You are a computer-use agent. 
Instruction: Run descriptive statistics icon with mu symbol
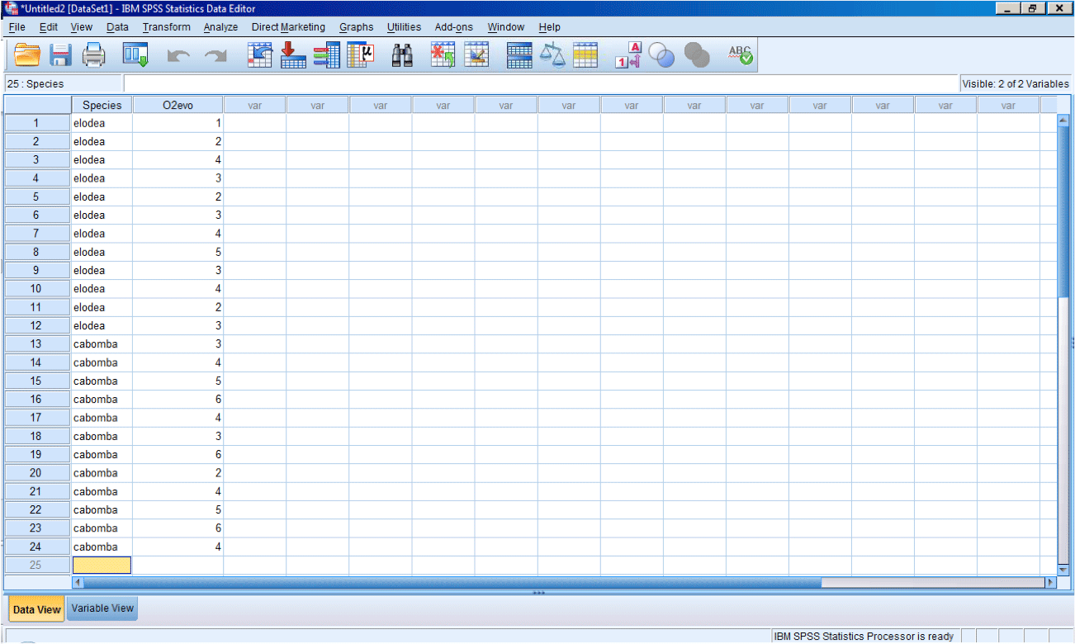click(360, 55)
